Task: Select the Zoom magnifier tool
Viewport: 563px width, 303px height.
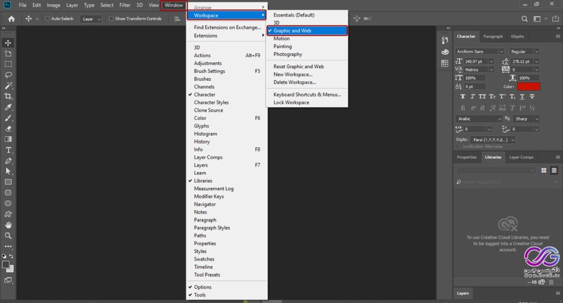Action: tap(8, 235)
